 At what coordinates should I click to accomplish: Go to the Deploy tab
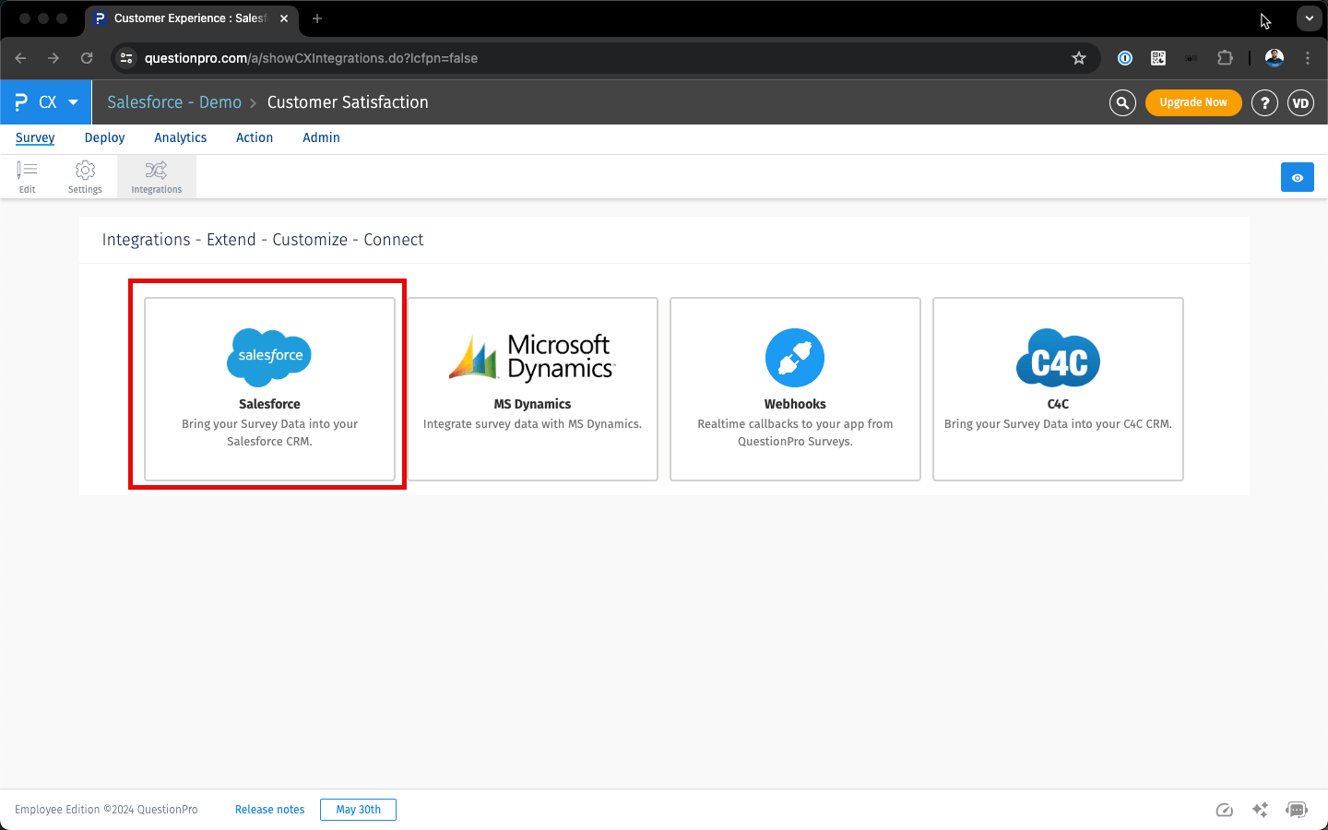[x=104, y=137]
